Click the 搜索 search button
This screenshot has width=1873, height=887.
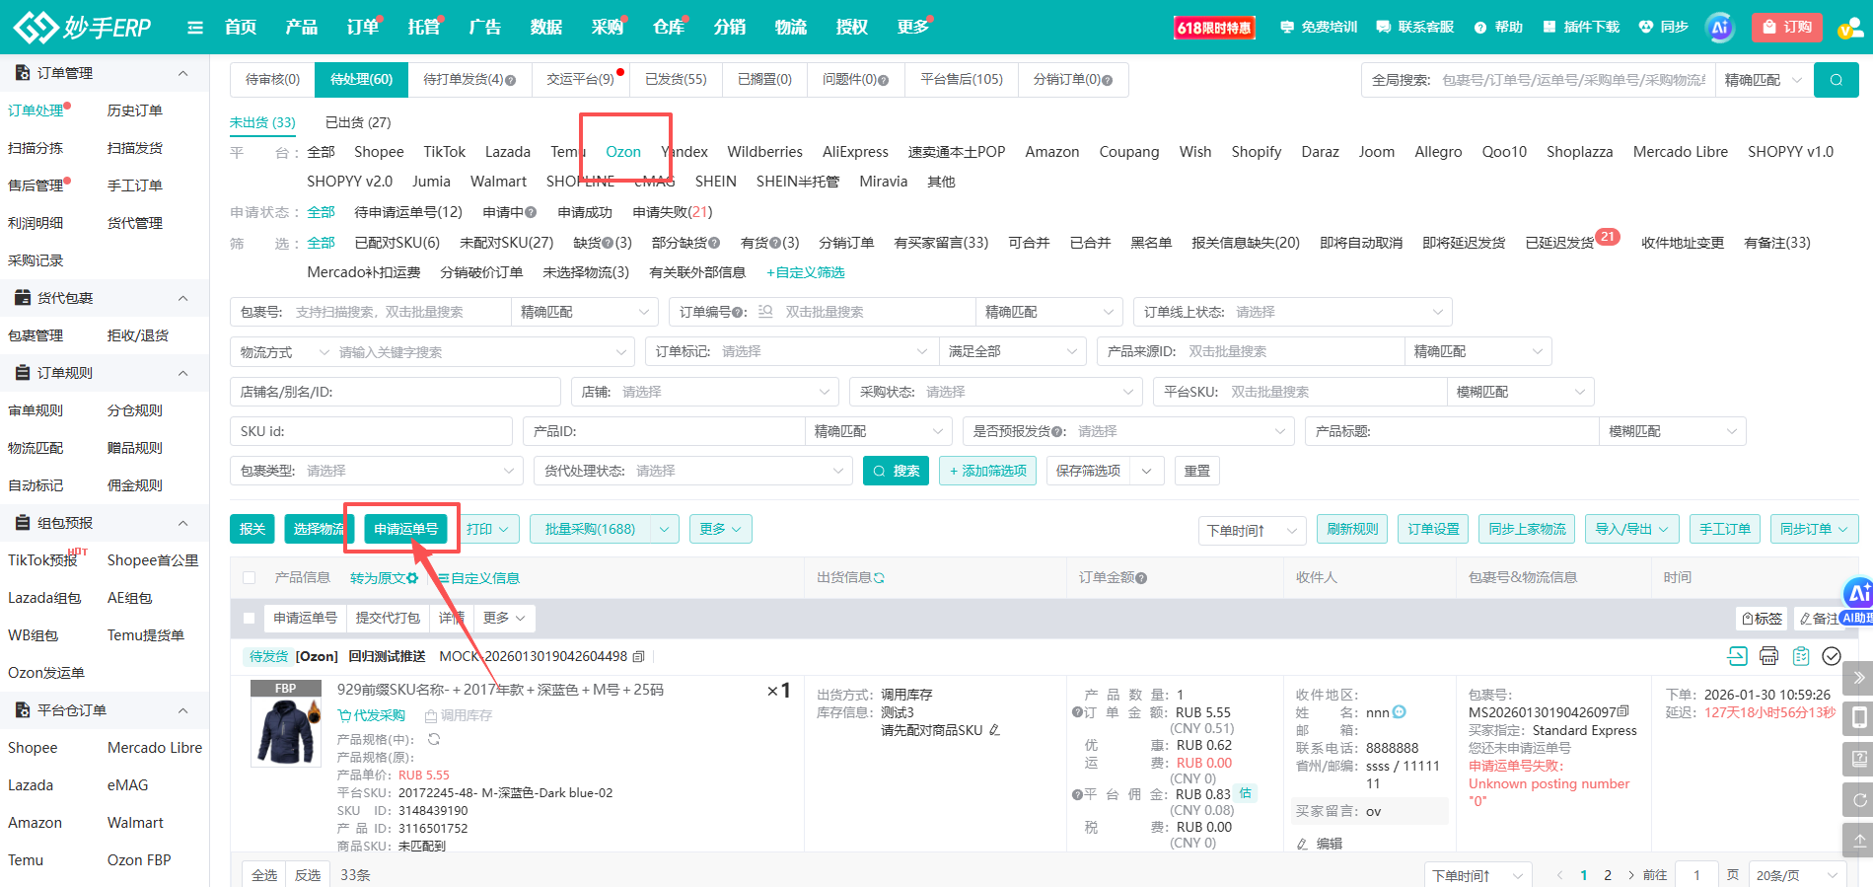pyautogui.click(x=896, y=471)
